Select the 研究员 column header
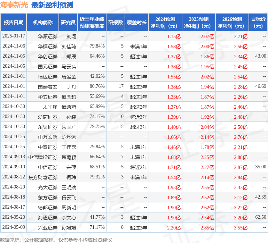 pos(68,23)
